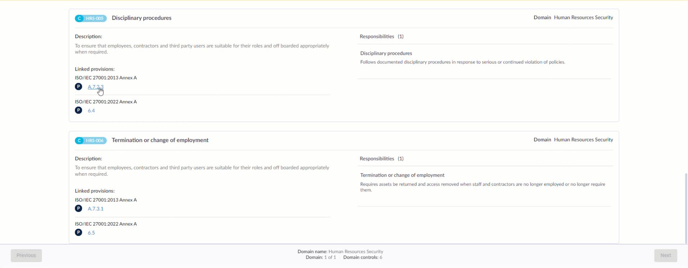Image resolution: width=688 pixels, height=268 pixels.
Task: Click the P icon beside provision 6.4
Action: click(79, 110)
